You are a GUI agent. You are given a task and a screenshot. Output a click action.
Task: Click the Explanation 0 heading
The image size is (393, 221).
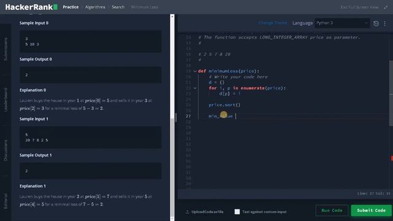[33, 90]
